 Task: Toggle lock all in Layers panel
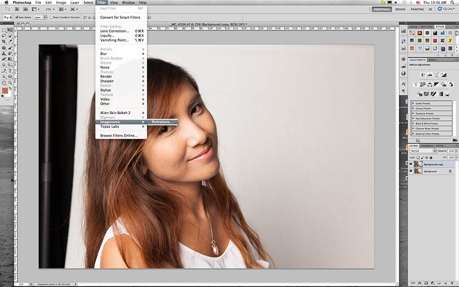[x=431, y=158]
